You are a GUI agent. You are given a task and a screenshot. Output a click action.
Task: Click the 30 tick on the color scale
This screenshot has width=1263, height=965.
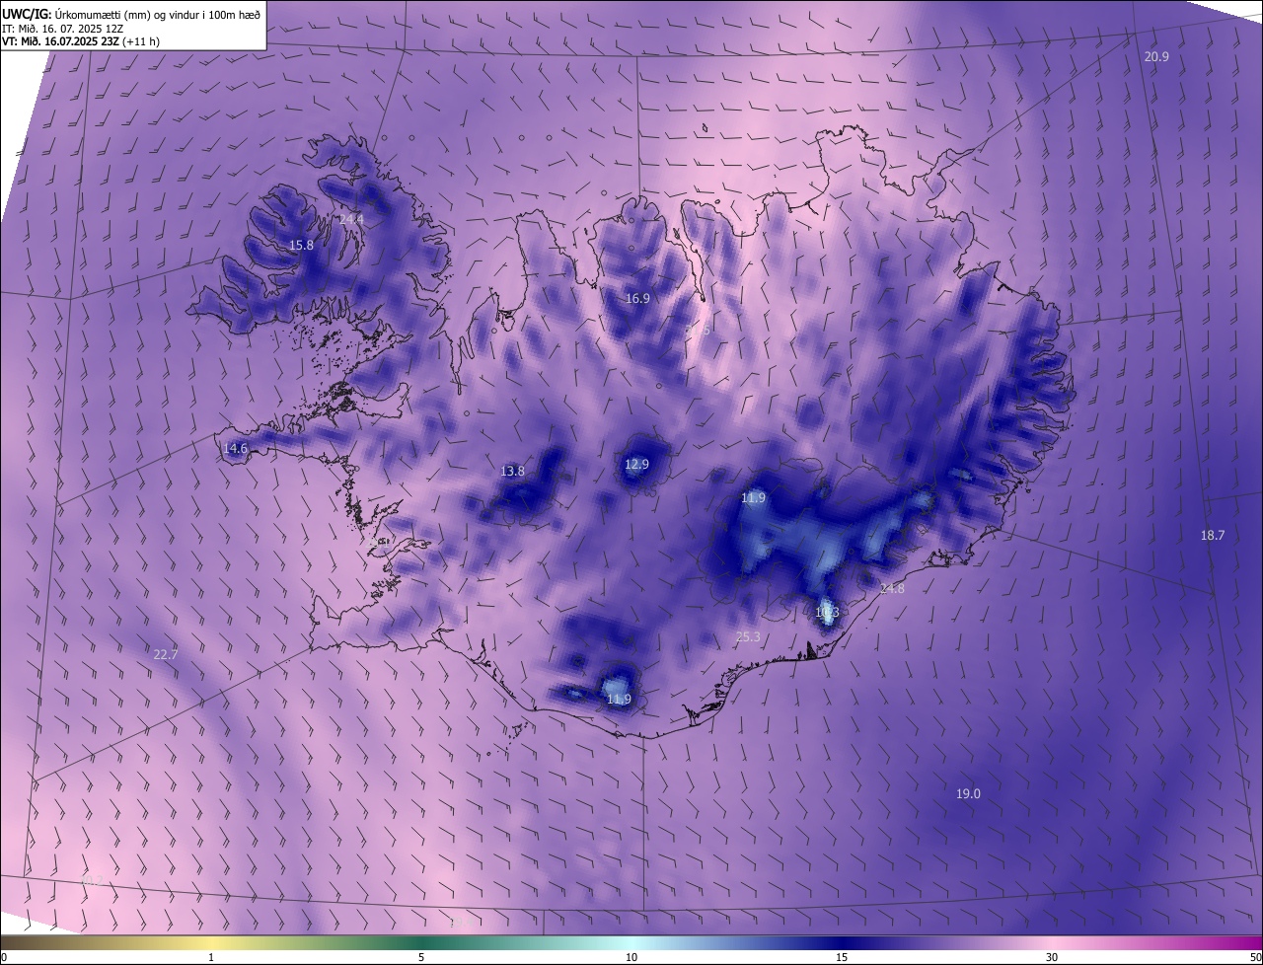[x=1052, y=958]
